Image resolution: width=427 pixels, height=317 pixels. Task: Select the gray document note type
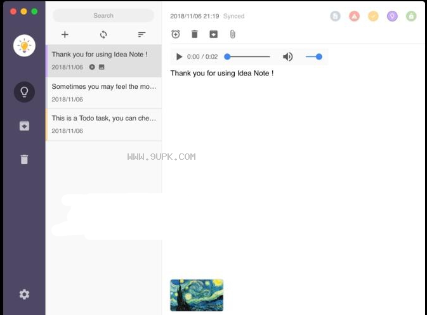(335, 16)
